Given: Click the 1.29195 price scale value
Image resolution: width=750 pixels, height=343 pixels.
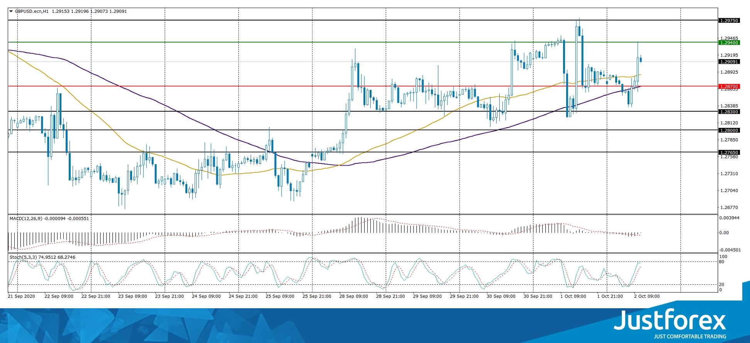Looking at the screenshot, I should click(729, 55).
